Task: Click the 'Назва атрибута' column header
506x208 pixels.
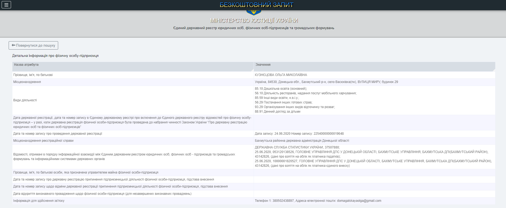Action: point(26,65)
